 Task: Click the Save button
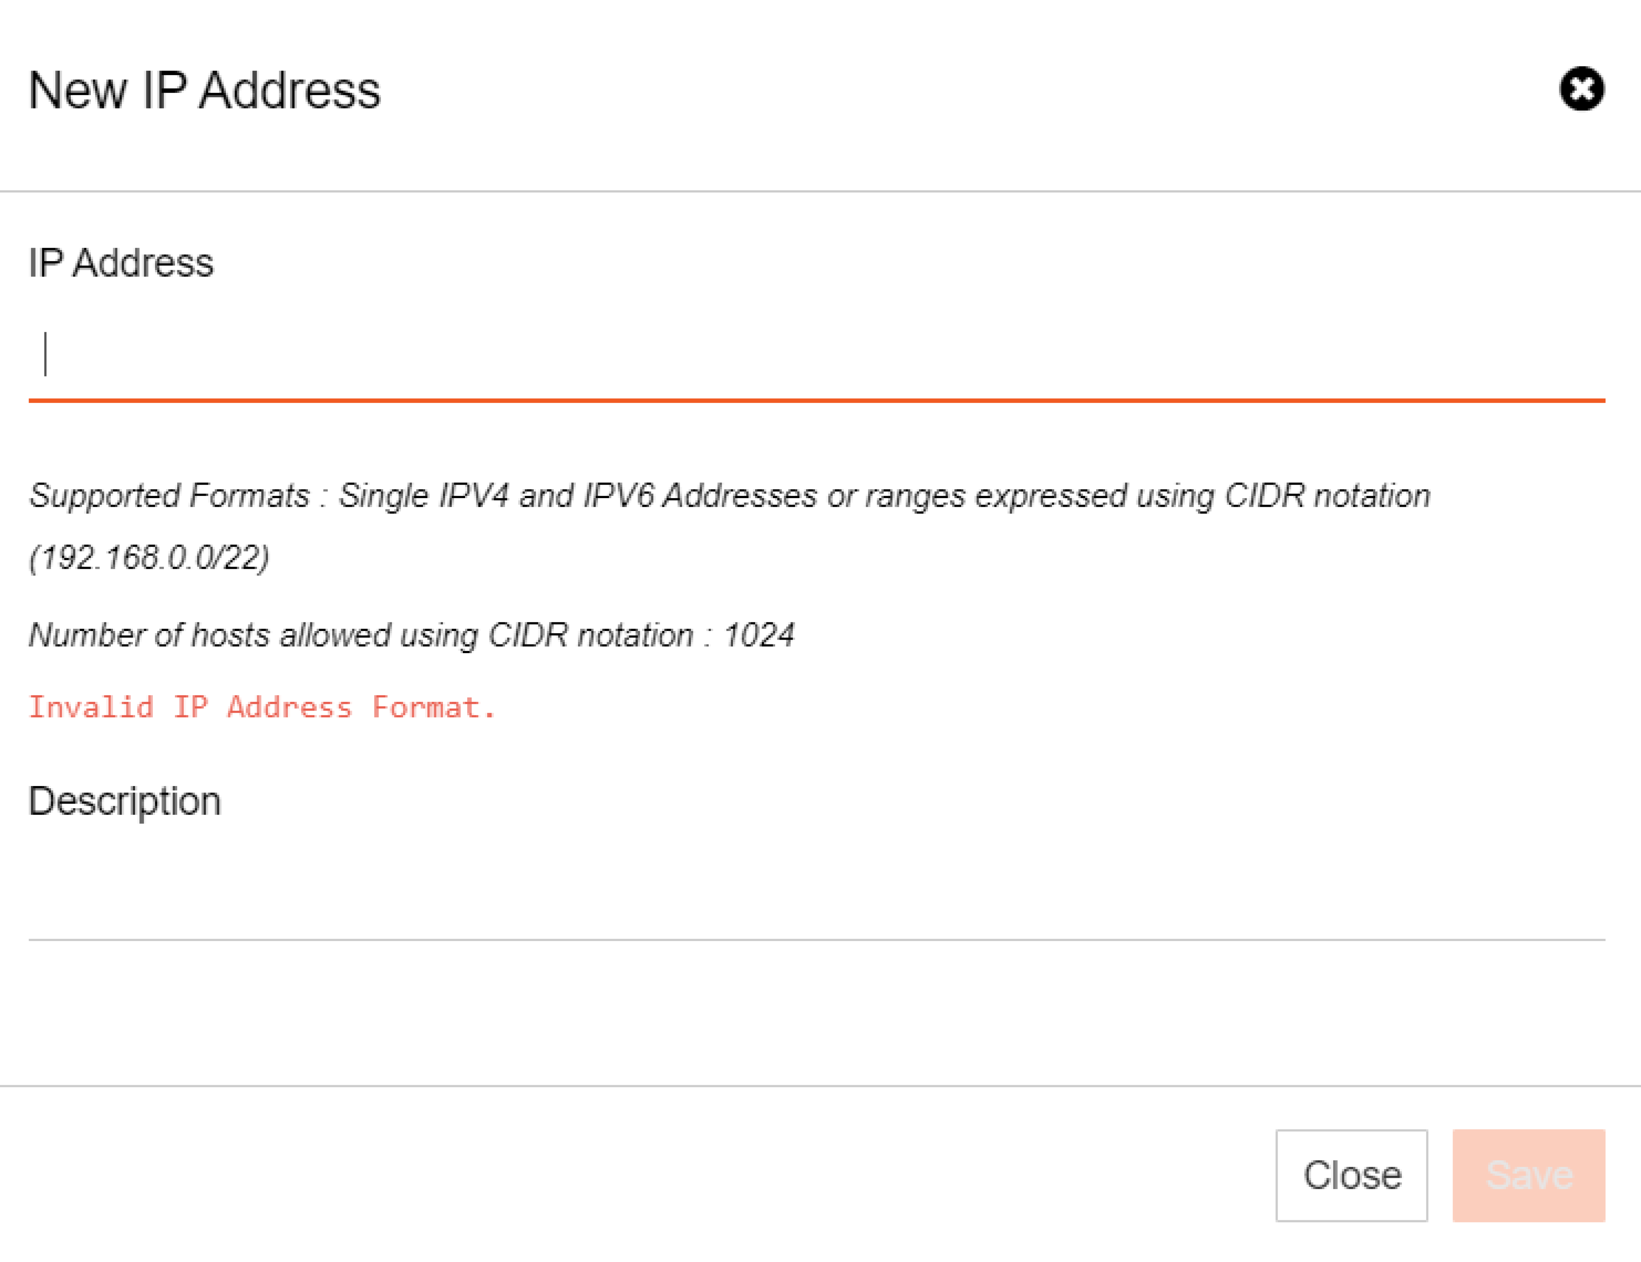coord(1528,1175)
